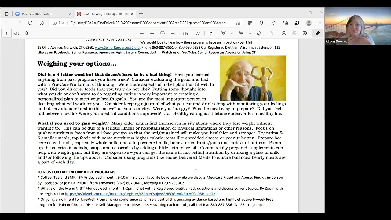This screenshot has height=220, width=391.
Task: Click the elderly man photo
Action: 253,78
